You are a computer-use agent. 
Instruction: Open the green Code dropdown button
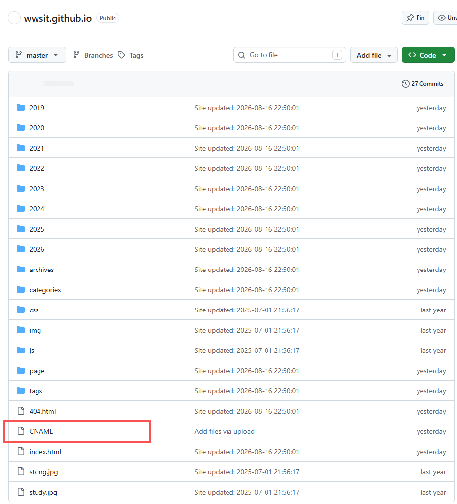tap(428, 55)
